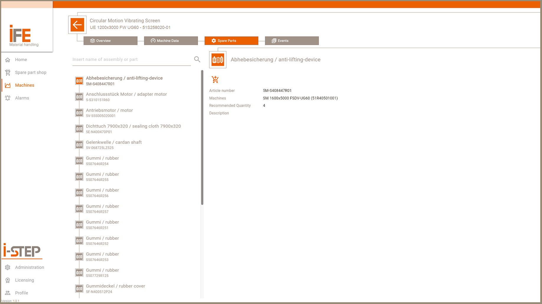Click the spare parts list scrollbar
The width and height of the screenshot is (542, 304).
(x=202, y=138)
